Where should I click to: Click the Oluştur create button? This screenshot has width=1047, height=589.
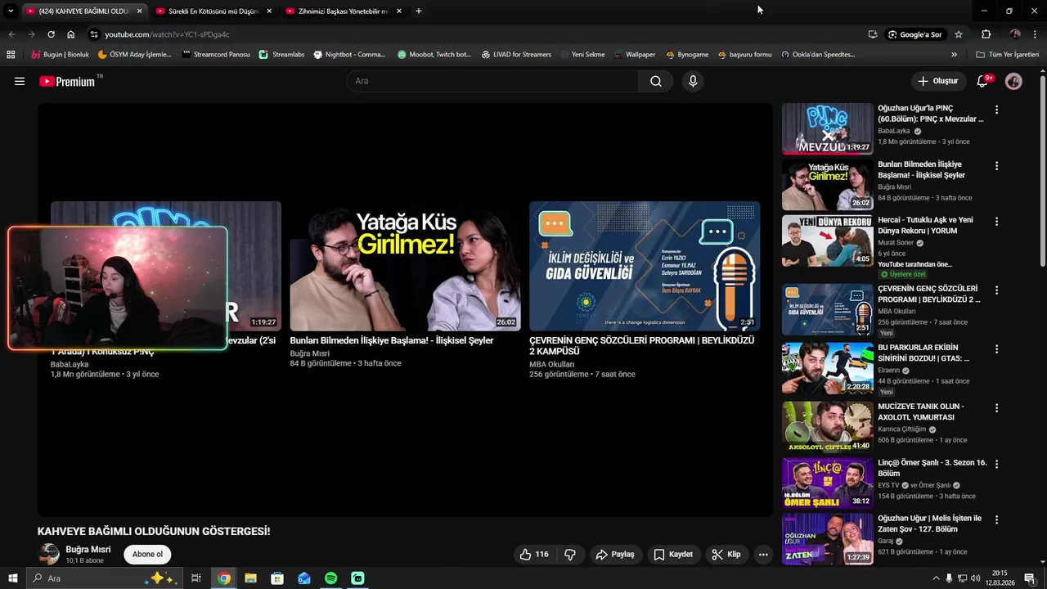pos(938,81)
